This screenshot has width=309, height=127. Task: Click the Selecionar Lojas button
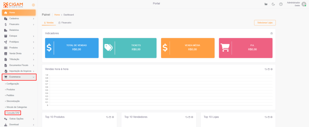(x=265, y=23)
